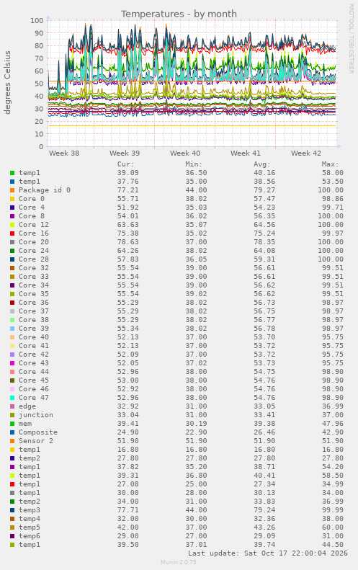Select the Core 8 legend label

32,216
